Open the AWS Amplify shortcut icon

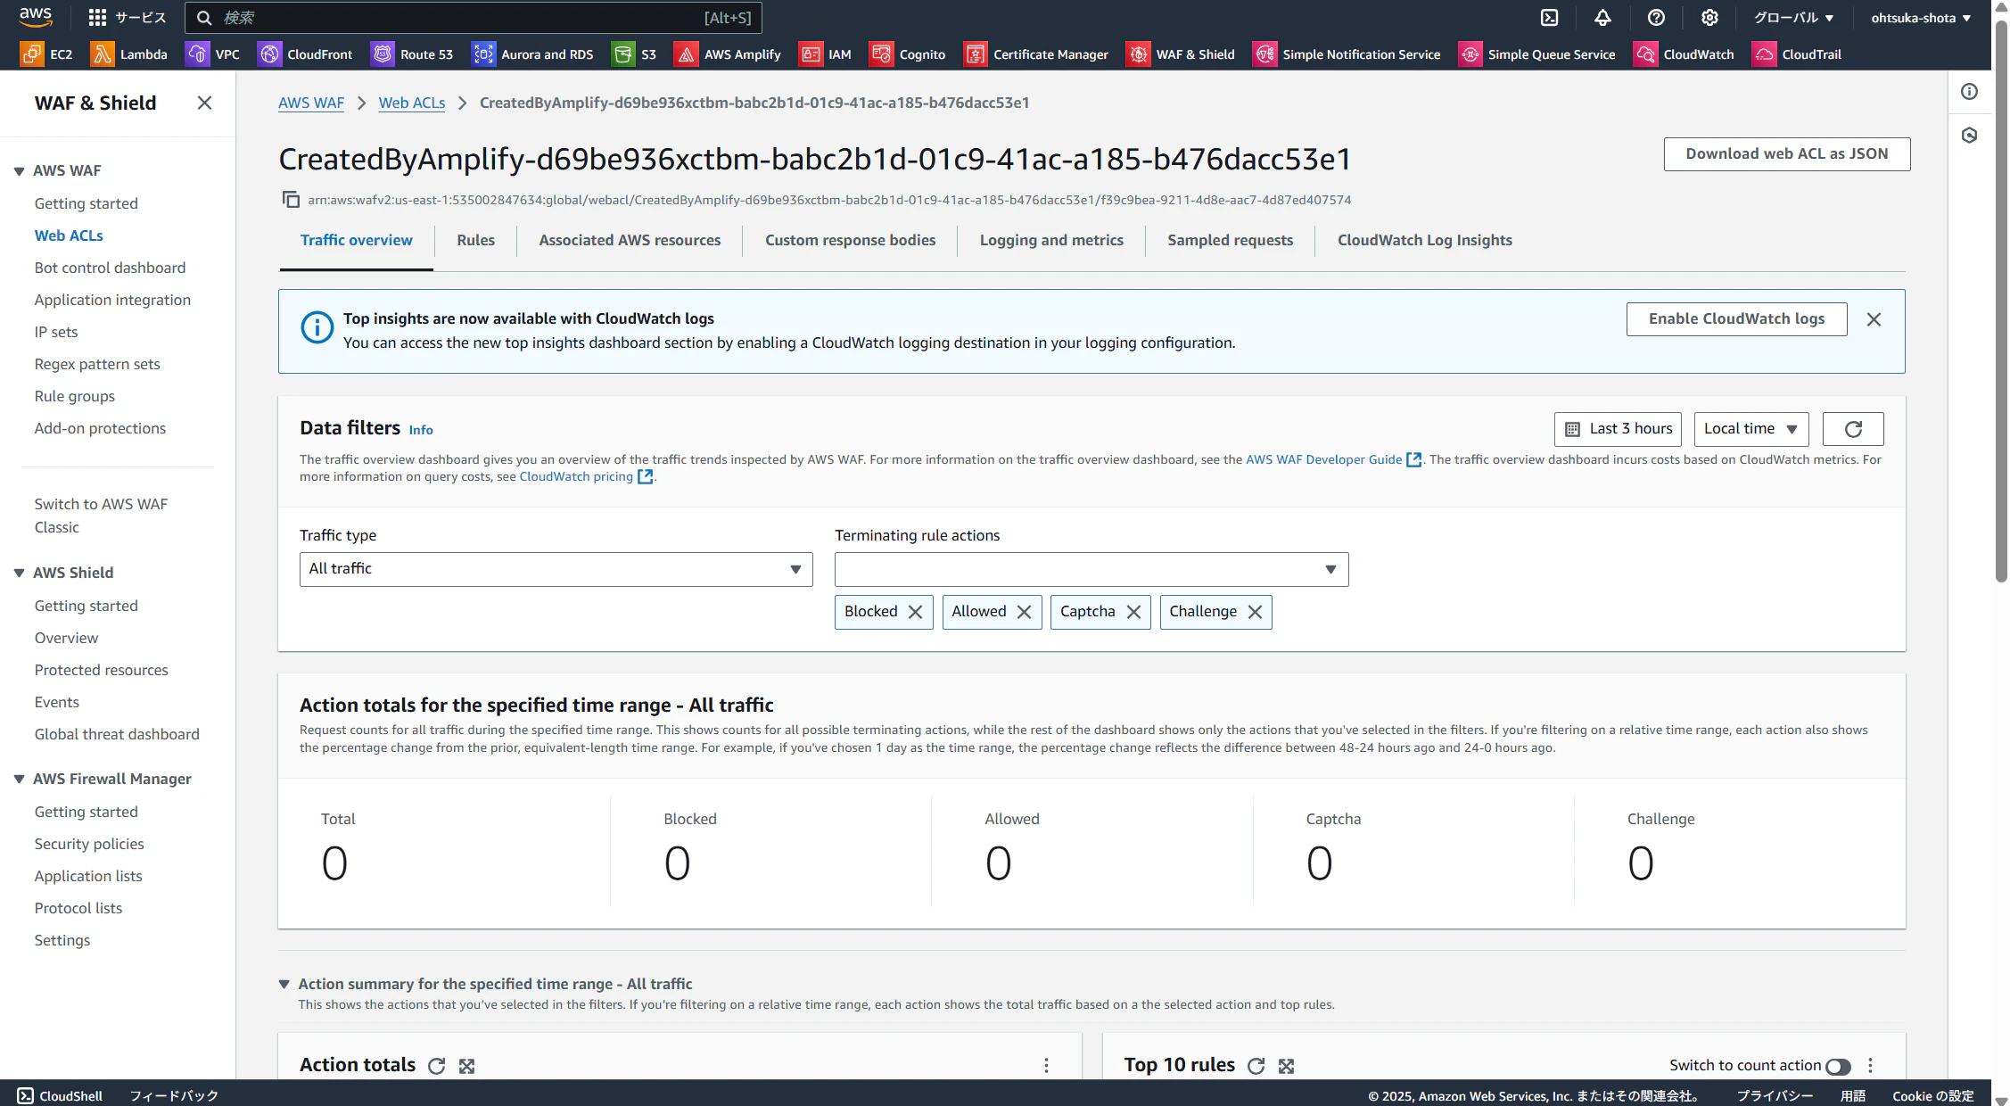click(x=686, y=54)
